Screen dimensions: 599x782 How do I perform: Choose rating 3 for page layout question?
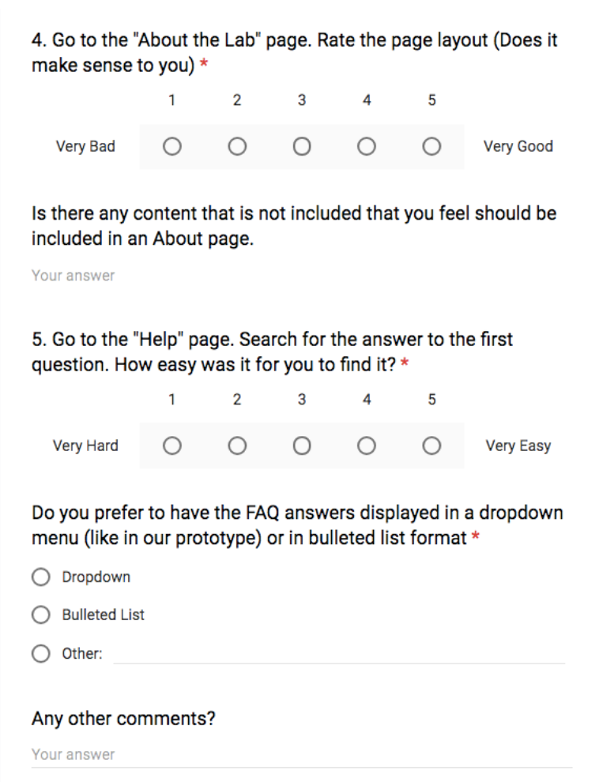pyautogui.click(x=302, y=147)
